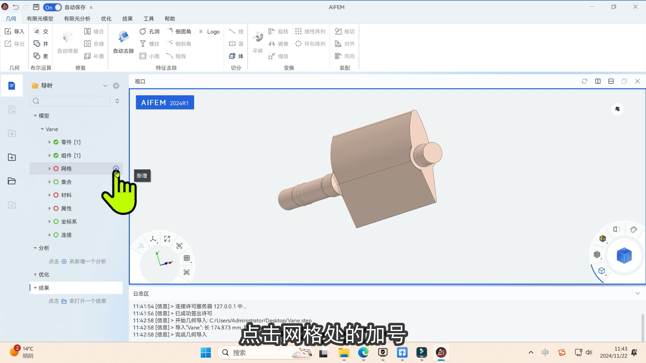This screenshot has width=646, height=363.
Task: Open the 几何 (Geometry) menu
Action: pyautogui.click(x=11, y=18)
